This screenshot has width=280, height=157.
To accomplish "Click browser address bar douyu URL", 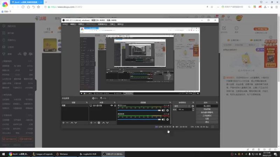I will 66,7.
